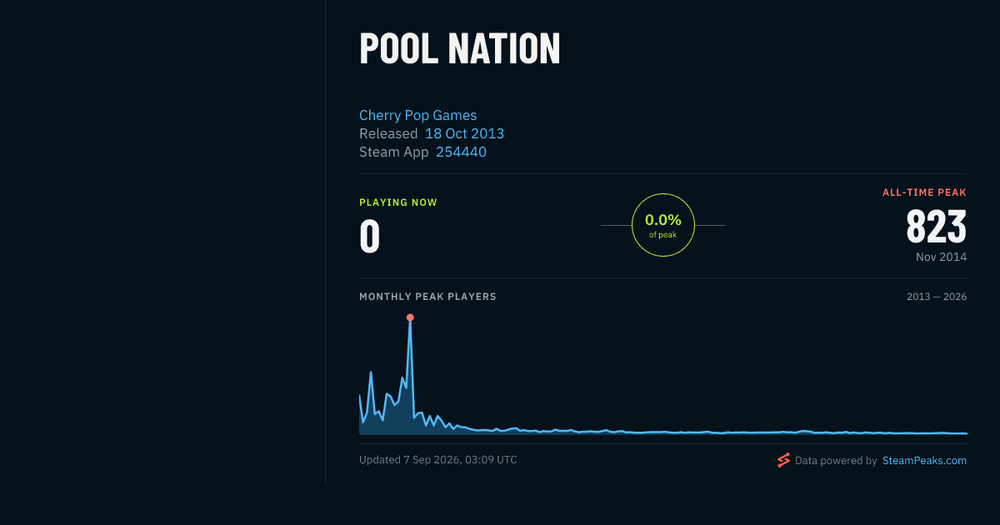Click the Playing Now count of 0
The image size is (1000, 525).
[x=370, y=237]
